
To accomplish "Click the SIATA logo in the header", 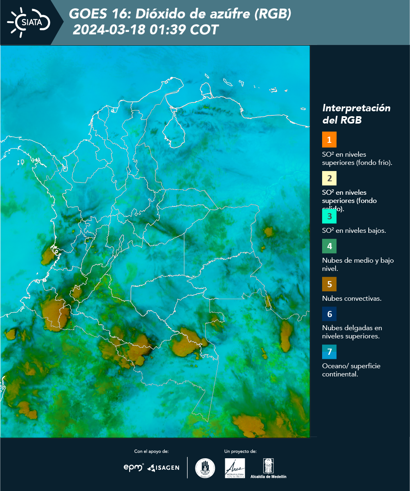I will click(29, 22).
